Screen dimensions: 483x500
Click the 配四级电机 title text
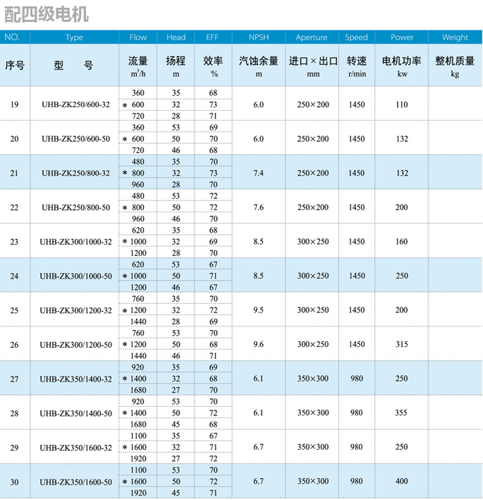point(44,14)
